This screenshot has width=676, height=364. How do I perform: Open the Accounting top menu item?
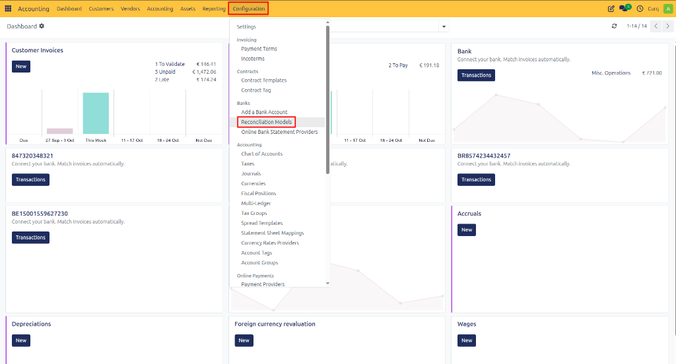point(160,9)
